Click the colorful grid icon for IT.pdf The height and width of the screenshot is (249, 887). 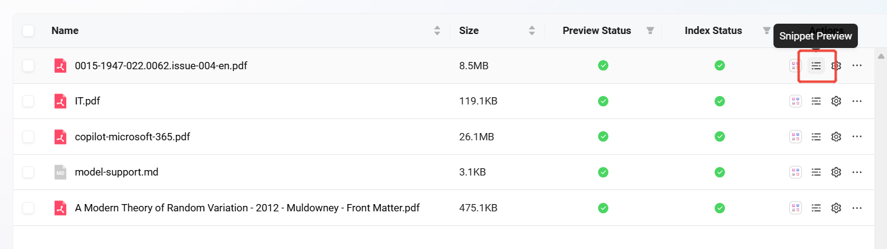click(795, 101)
